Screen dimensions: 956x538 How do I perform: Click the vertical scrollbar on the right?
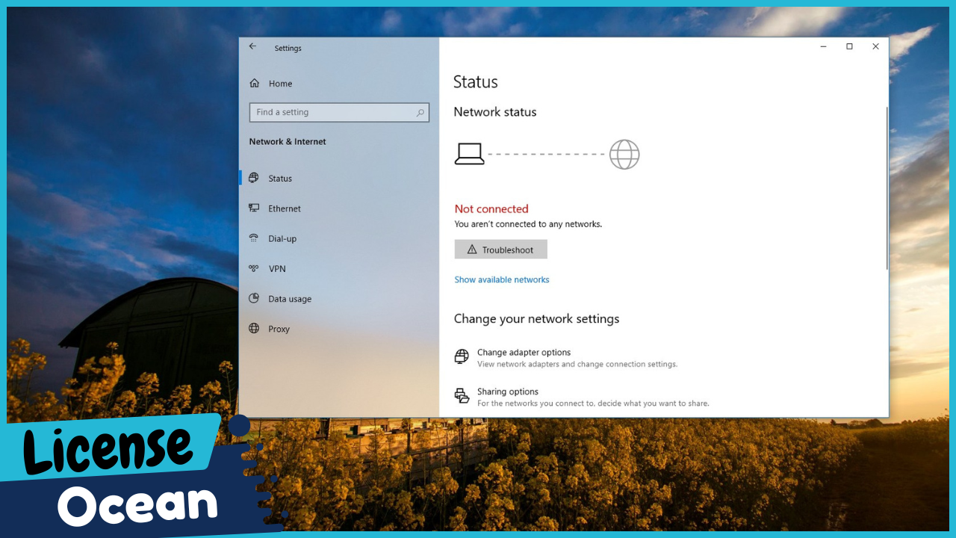click(887, 187)
